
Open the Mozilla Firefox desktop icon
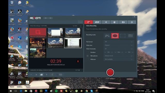[x=20, y=22]
